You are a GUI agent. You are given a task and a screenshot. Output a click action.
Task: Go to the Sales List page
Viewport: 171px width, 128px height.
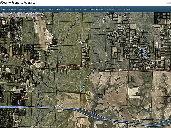pyautogui.click(x=33, y=9)
